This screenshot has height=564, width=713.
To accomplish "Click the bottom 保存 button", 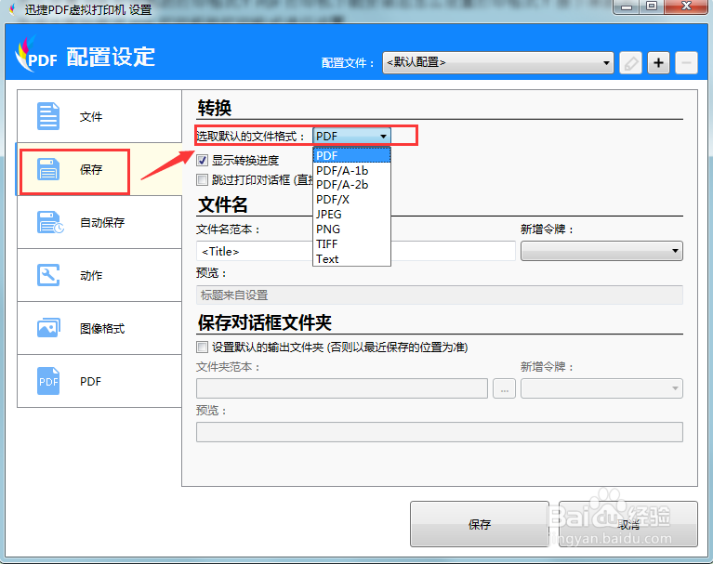I will [480, 524].
